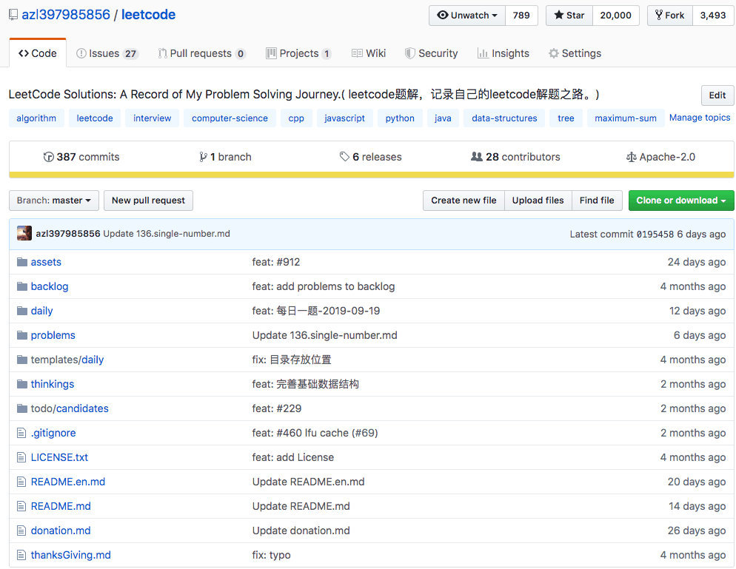Open the Insights tab
This screenshot has width=736, height=569.
(x=504, y=53)
